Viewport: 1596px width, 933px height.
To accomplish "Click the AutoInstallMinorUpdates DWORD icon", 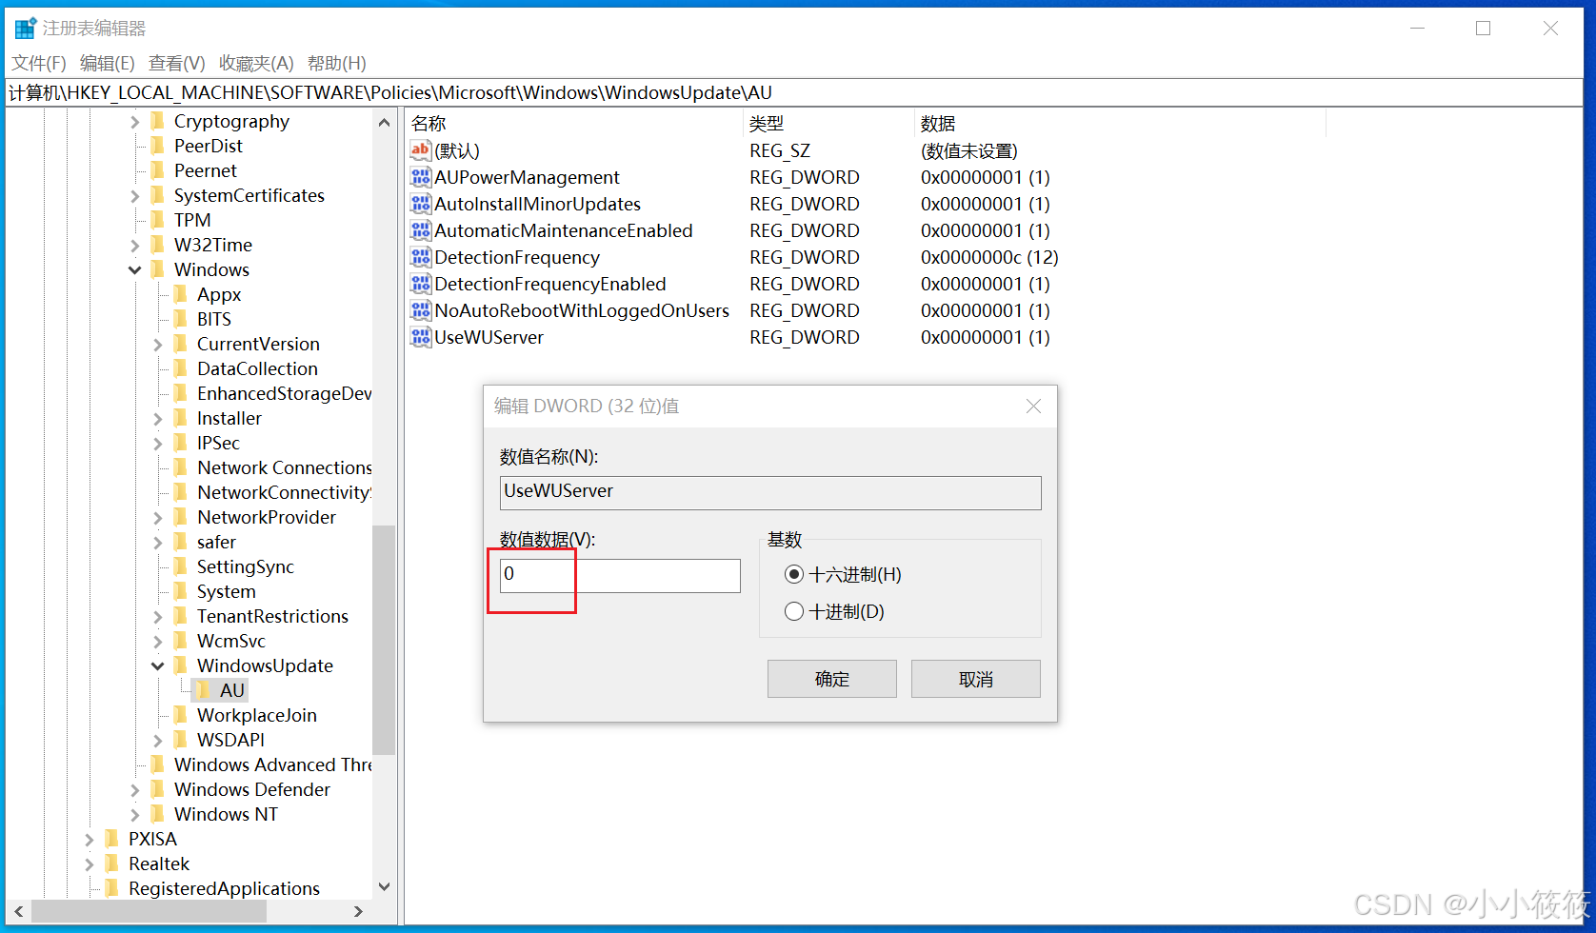I will (420, 204).
